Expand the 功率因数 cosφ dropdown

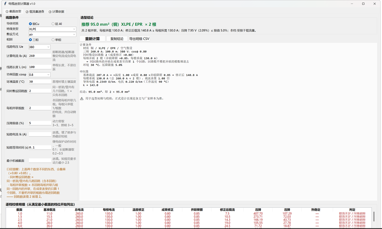pos(39,75)
